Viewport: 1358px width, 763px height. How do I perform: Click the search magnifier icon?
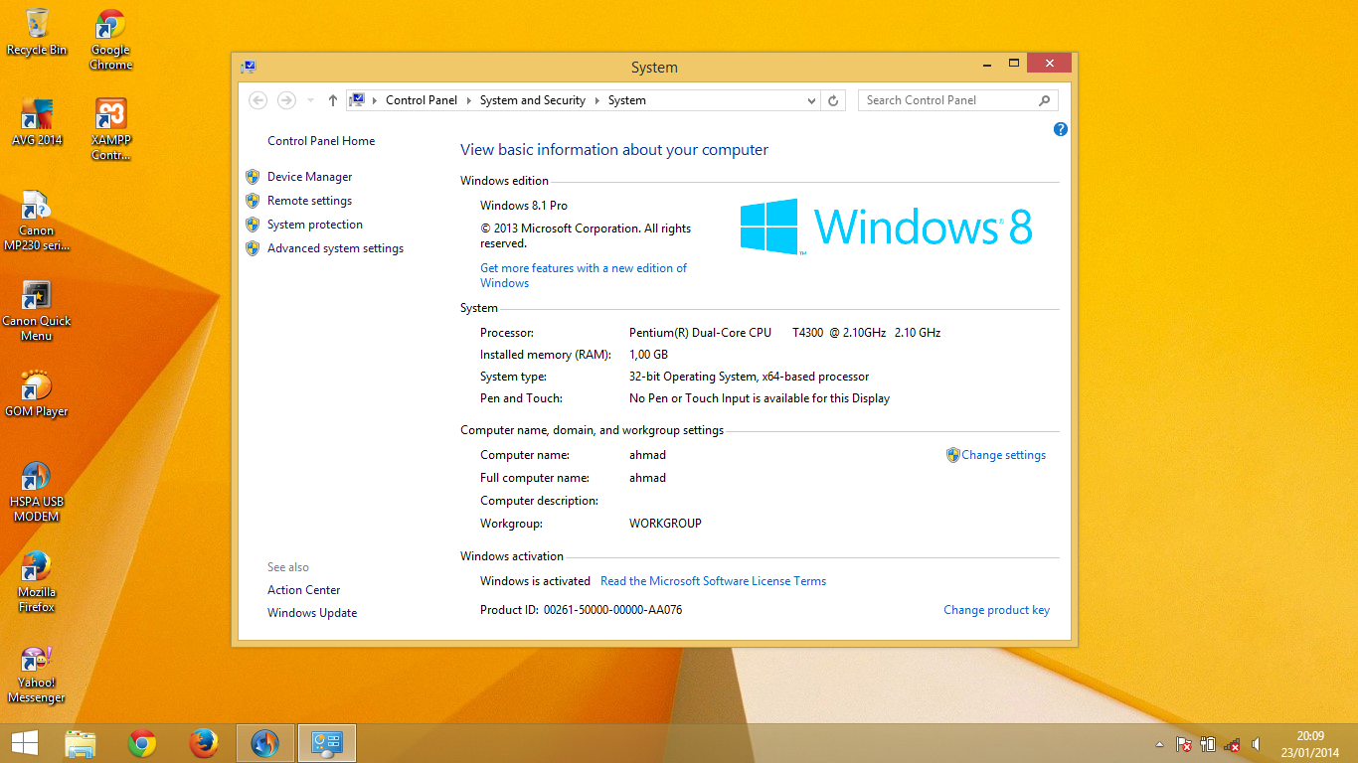coord(1044,100)
